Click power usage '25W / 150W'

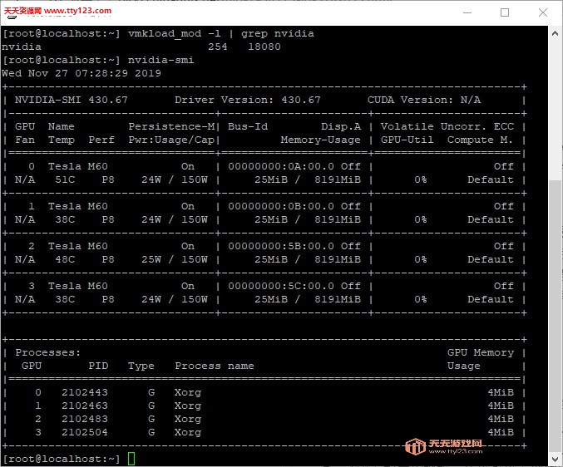(175, 259)
